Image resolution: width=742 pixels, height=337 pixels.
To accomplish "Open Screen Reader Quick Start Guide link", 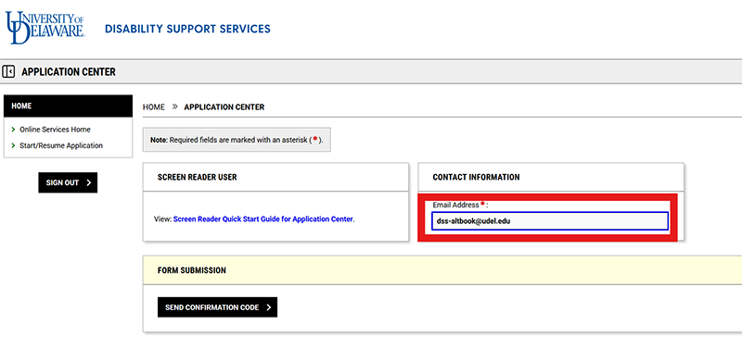I will pyautogui.click(x=263, y=219).
